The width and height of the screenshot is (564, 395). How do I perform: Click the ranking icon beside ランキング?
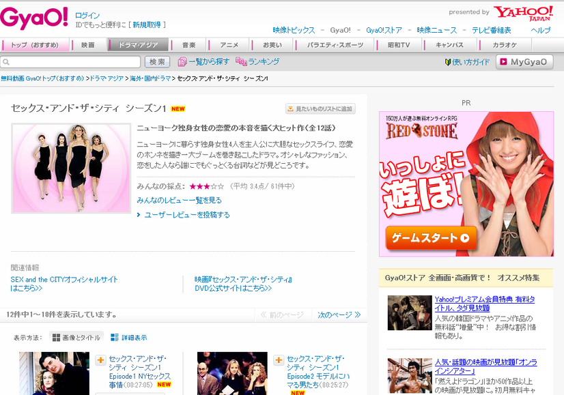point(241,62)
